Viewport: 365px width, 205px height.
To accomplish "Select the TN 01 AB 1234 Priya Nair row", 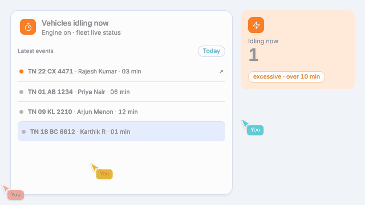I will tap(121, 92).
